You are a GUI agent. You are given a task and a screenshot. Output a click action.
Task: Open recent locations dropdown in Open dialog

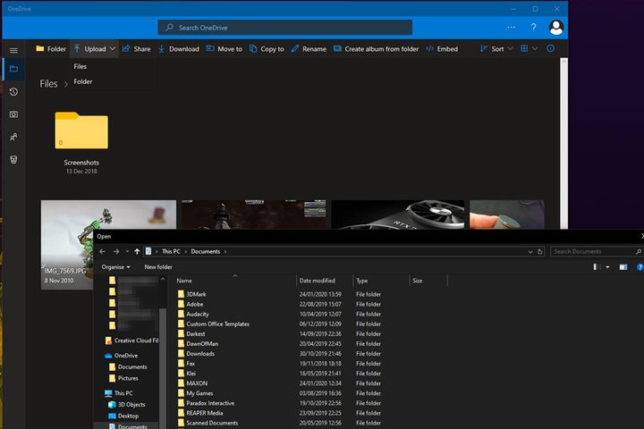127,251
